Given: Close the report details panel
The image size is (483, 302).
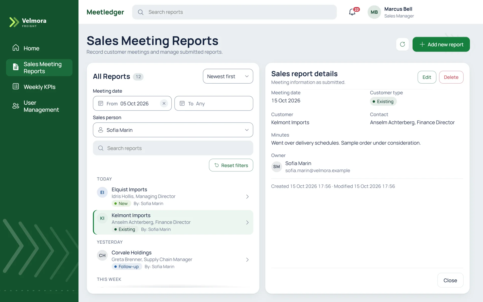Looking at the screenshot, I should (450, 280).
